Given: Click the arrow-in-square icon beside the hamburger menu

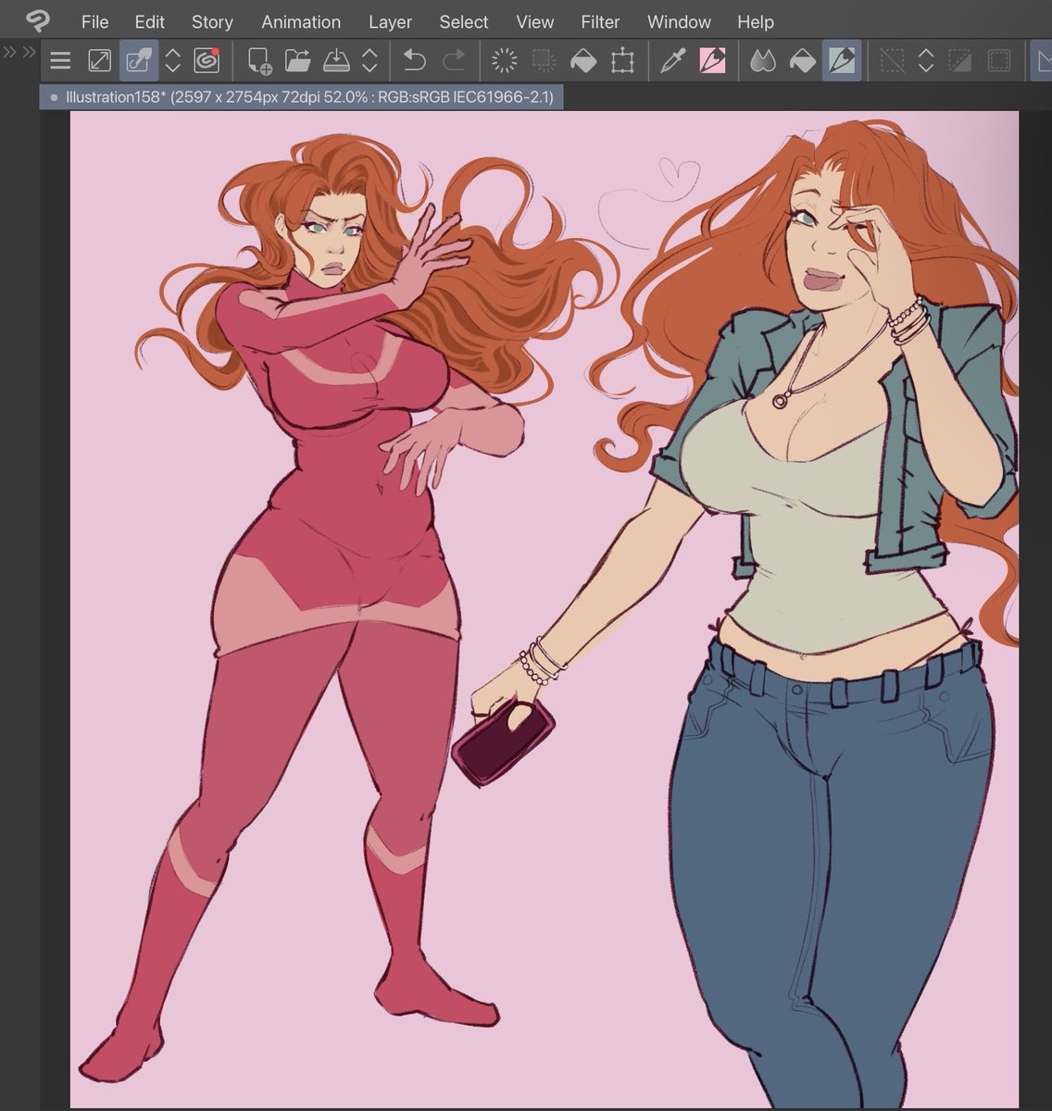Looking at the screenshot, I should click(99, 61).
